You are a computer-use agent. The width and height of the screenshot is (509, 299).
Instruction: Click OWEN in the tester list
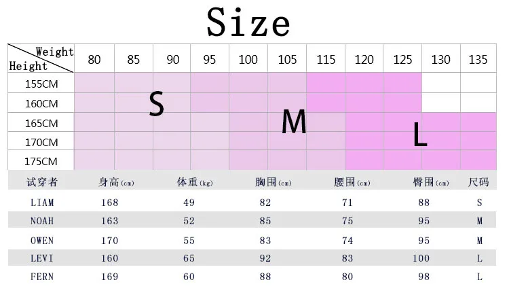click(x=42, y=241)
